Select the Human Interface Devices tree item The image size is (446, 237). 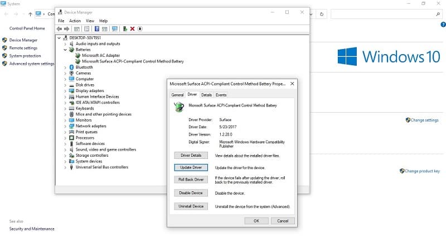pyautogui.click(x=97, y=96)
